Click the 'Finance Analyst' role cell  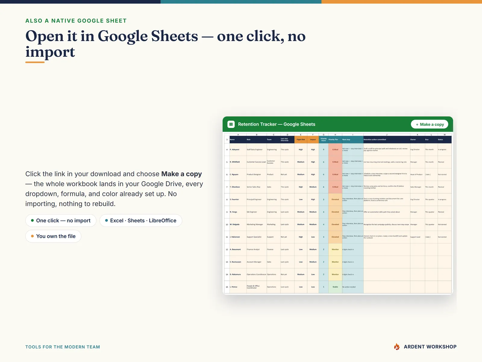click(x=256, y=249)
